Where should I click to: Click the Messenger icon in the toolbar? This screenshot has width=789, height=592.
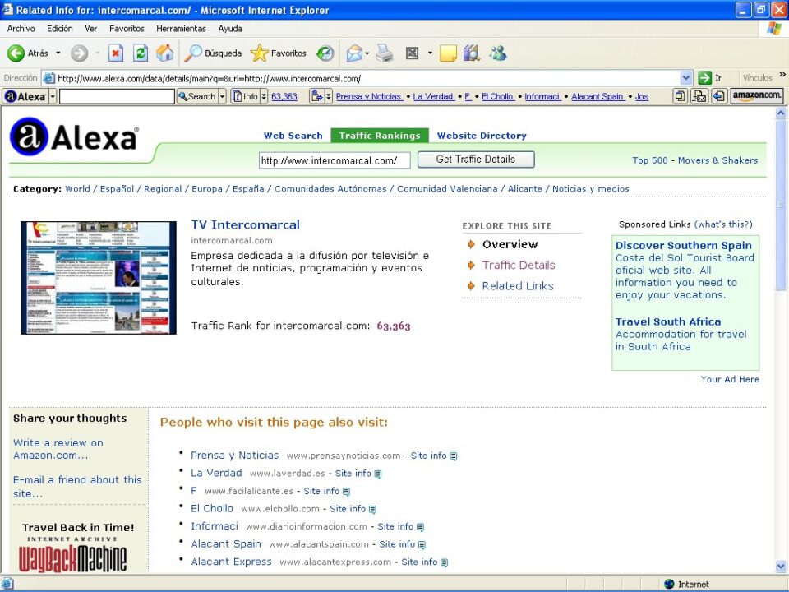click(497, 53)
